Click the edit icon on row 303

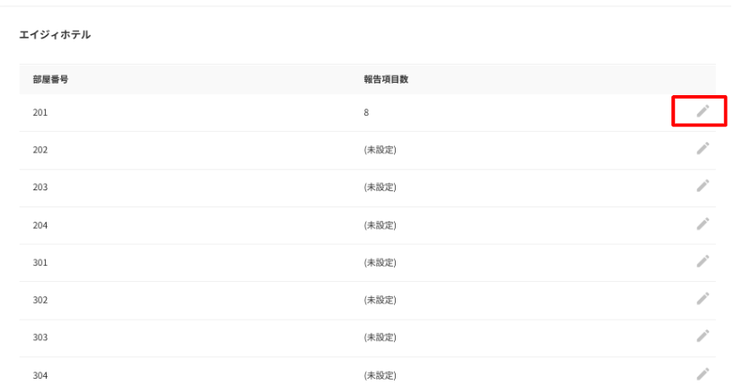(x=704, y=337)
